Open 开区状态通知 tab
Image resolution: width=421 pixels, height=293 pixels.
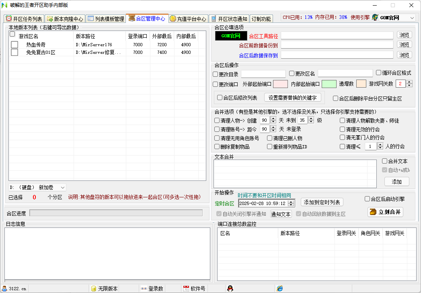pyautogui.click(x=229, y=19)
